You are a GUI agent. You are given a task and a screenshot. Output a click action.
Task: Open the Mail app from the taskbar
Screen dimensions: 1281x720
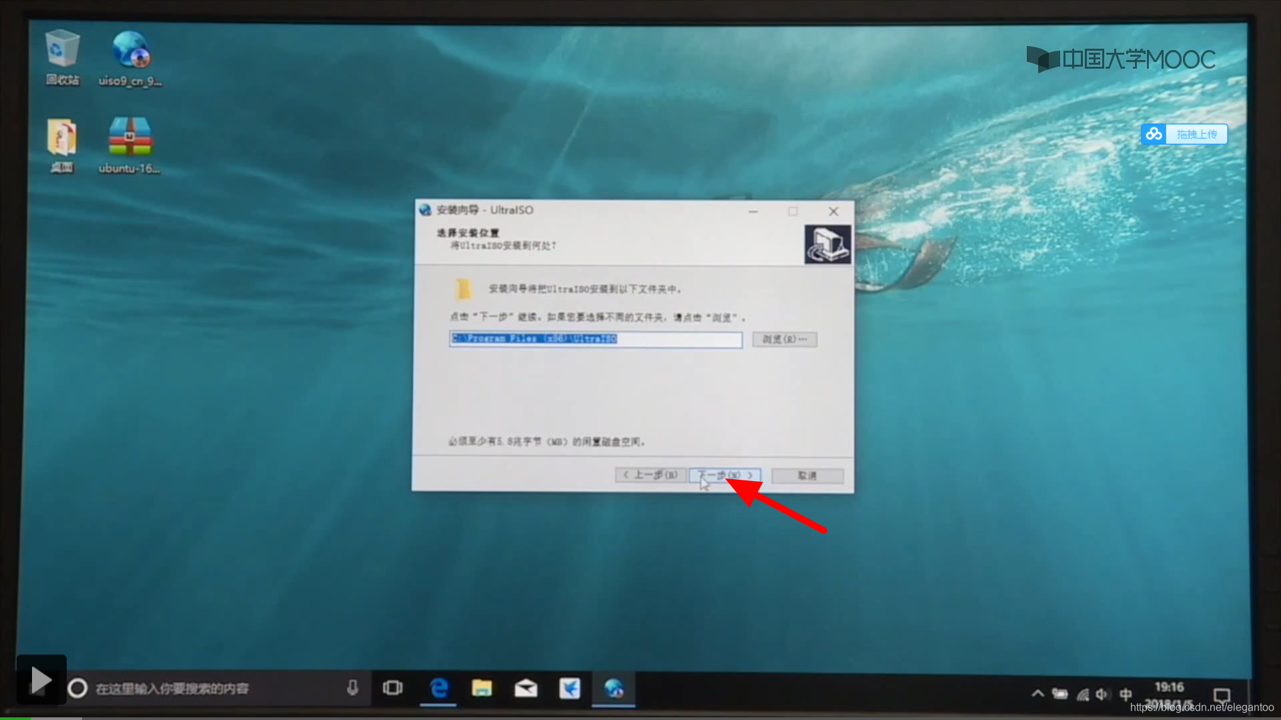tap(526, 689)
